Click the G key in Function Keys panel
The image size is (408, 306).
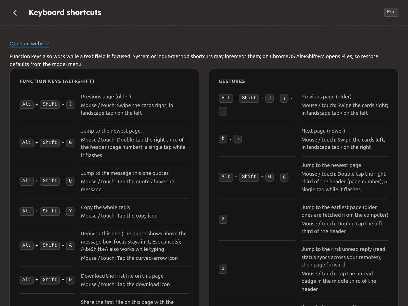coord(70,143)
